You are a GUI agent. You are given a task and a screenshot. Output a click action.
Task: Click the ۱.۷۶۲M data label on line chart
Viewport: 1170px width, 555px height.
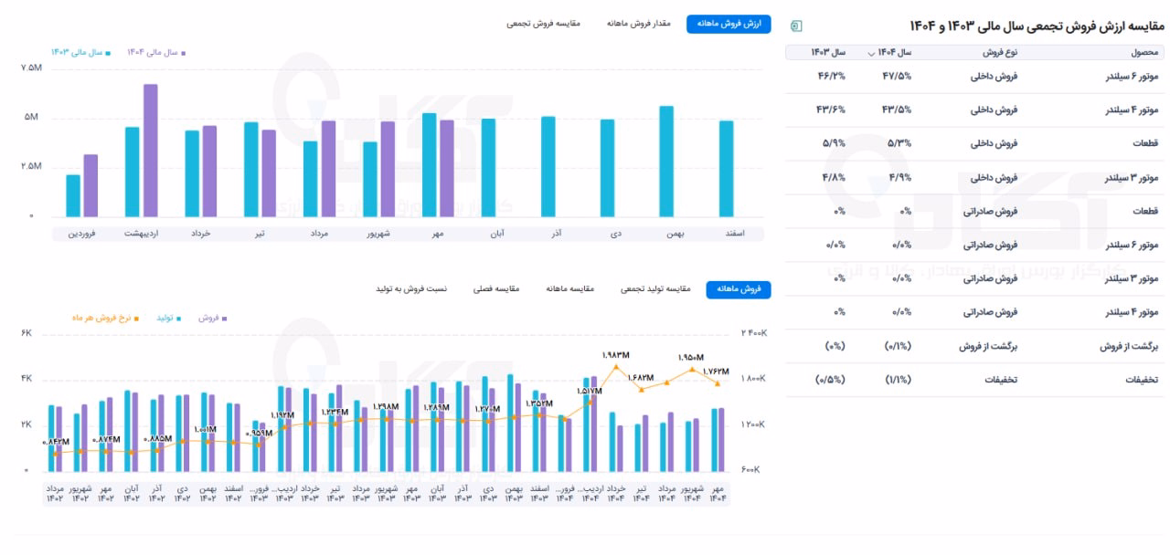(x=718, y=372)
